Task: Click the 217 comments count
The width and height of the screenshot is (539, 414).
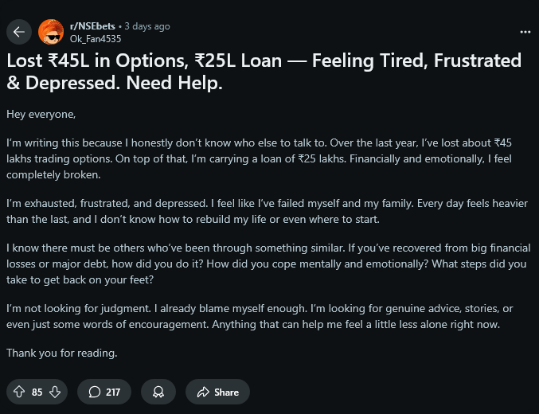Action: click(x=112, y=392)
